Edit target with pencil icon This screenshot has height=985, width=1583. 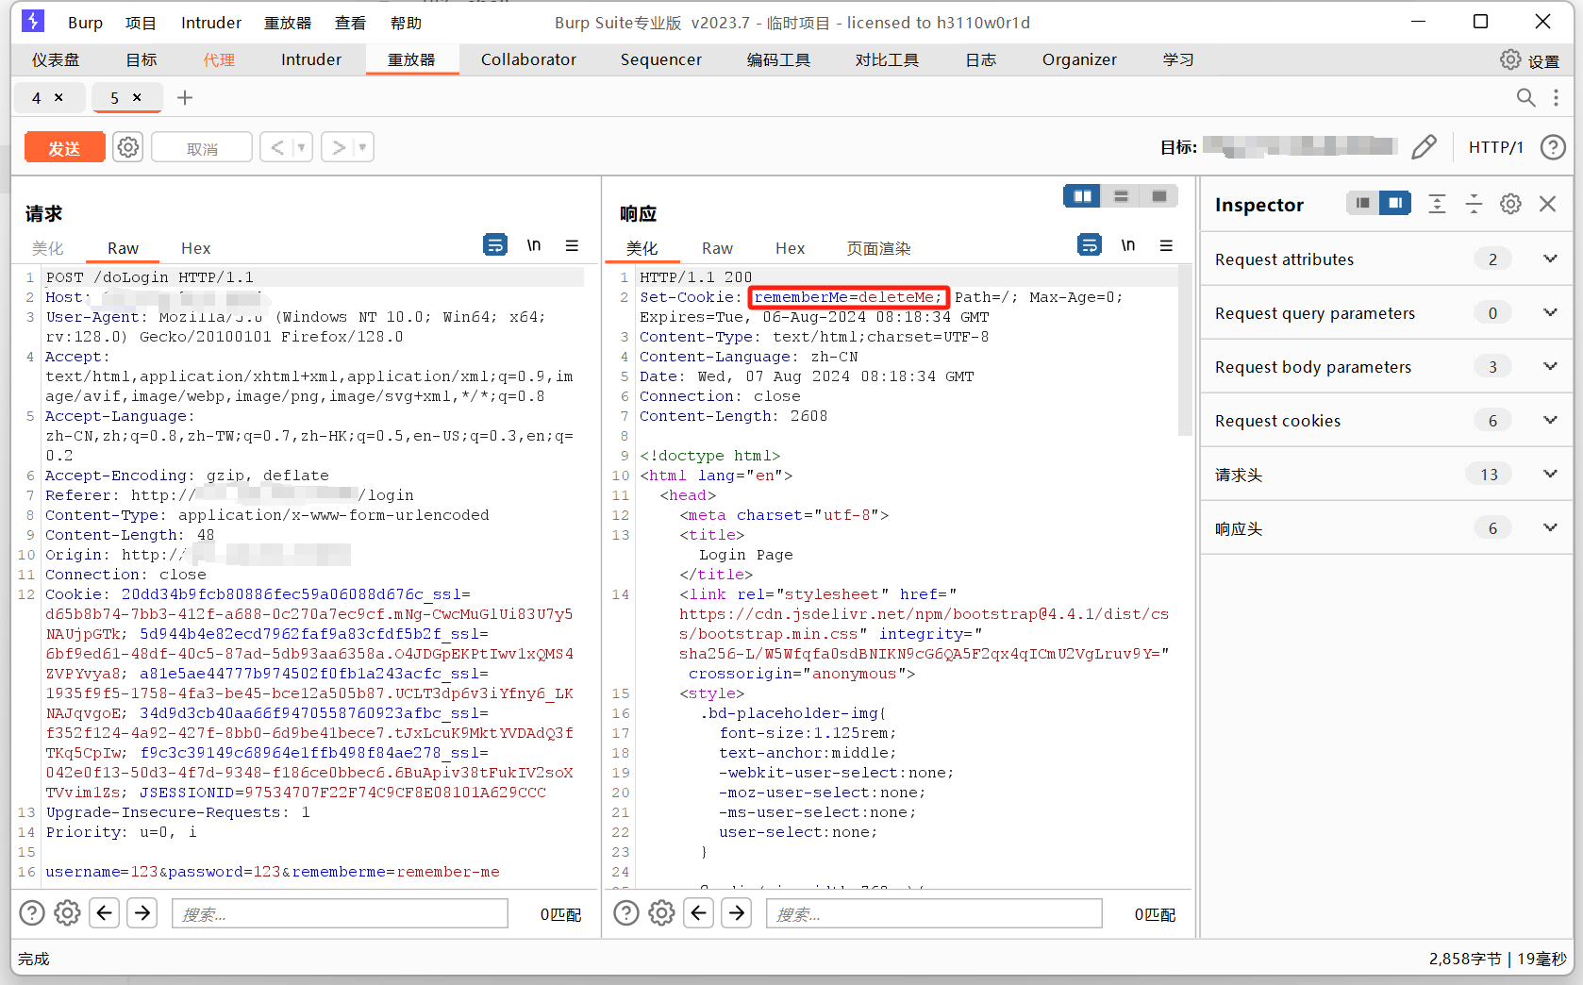(x=1425, y=147)
